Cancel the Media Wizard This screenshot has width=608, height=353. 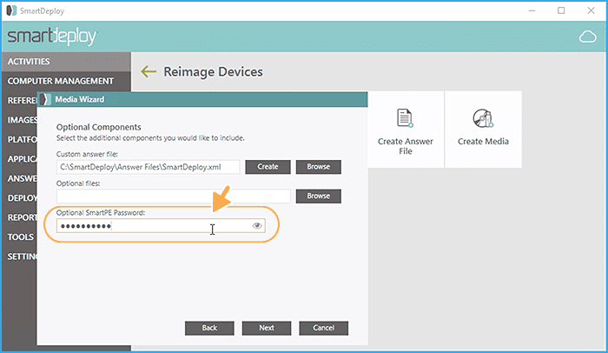(323, 328)
